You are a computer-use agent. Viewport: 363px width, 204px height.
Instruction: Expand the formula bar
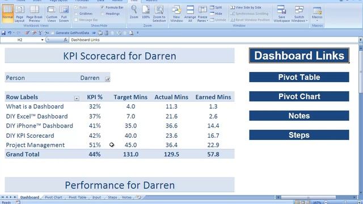tap(361, 40)
